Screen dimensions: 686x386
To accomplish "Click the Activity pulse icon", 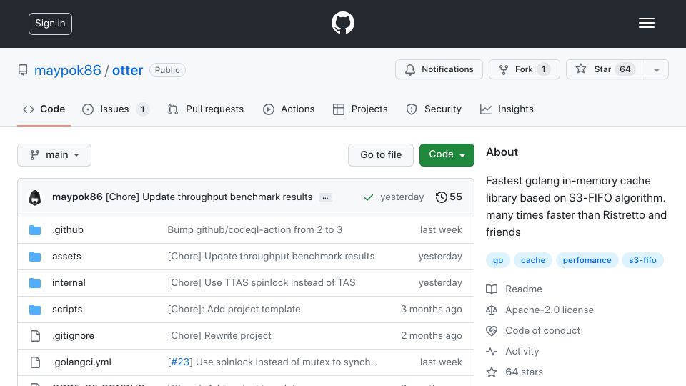I will 492,352.
